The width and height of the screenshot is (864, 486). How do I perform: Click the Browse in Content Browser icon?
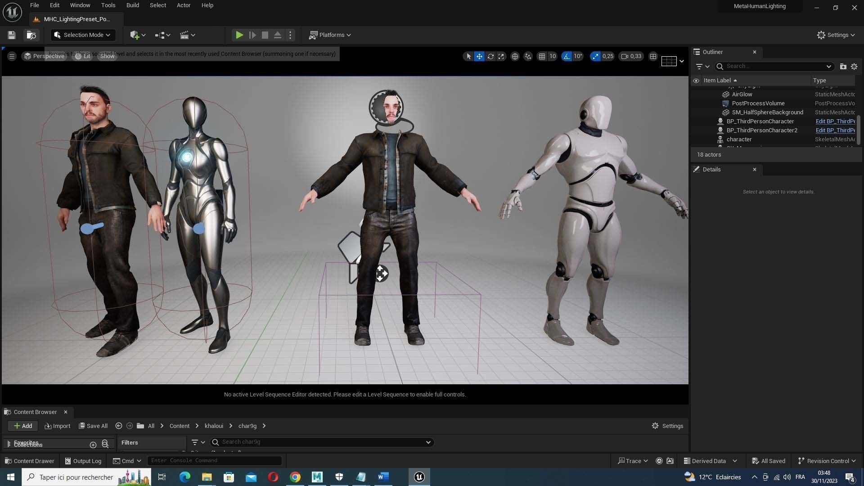31,35
